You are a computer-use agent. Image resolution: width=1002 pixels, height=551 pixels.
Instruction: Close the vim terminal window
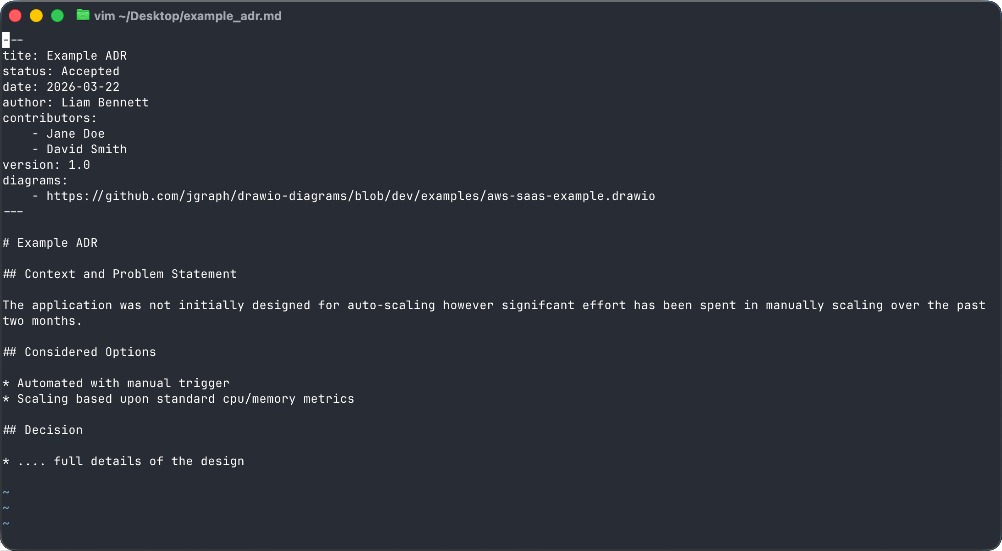(15, 16)
